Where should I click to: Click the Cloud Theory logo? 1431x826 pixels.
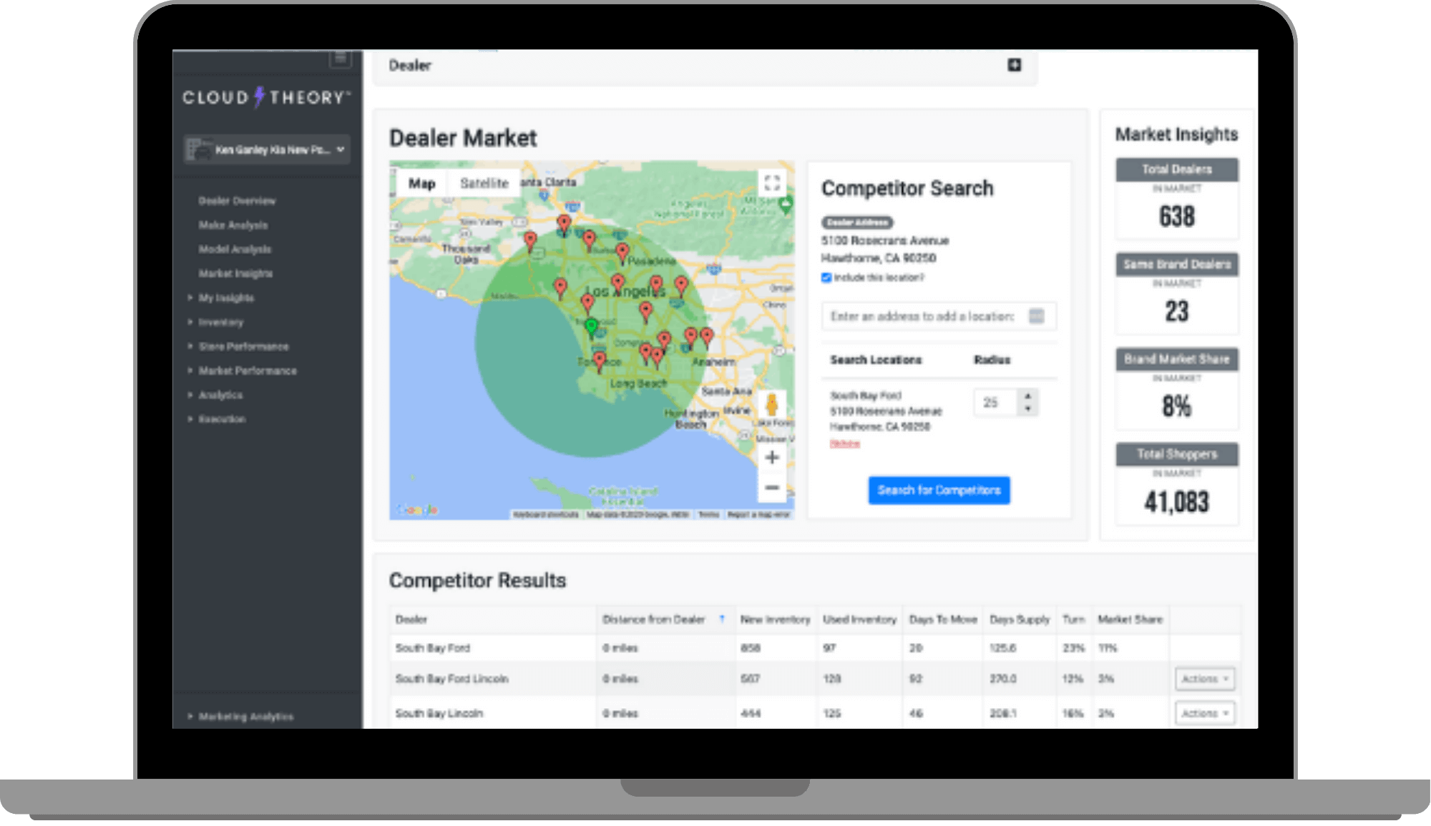click(x=266, y=97)
